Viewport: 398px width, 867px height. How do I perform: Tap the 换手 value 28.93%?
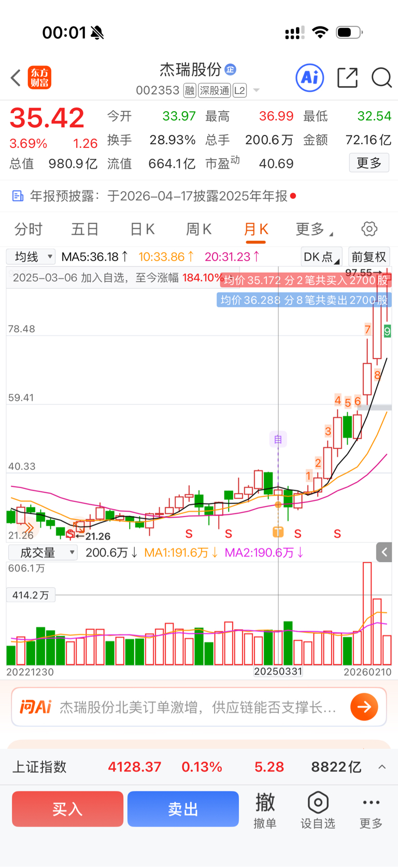[x=173, y=140]
